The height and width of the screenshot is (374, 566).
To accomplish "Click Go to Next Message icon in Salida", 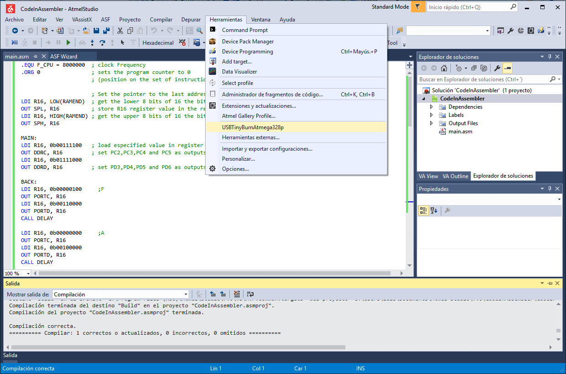I will (x=223, y=295).
